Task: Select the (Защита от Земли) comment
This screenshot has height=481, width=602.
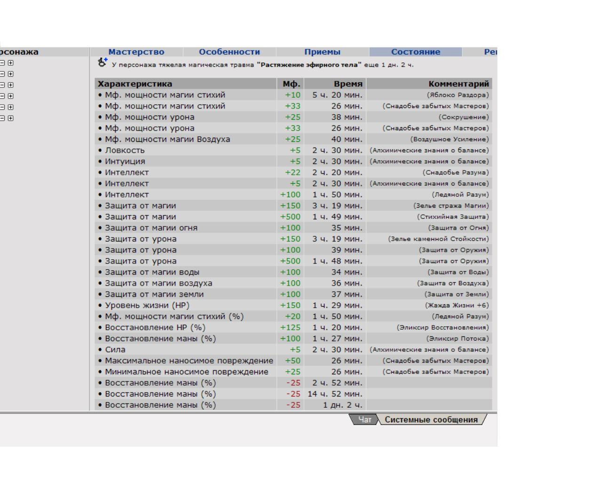Action: pos(457,294)
